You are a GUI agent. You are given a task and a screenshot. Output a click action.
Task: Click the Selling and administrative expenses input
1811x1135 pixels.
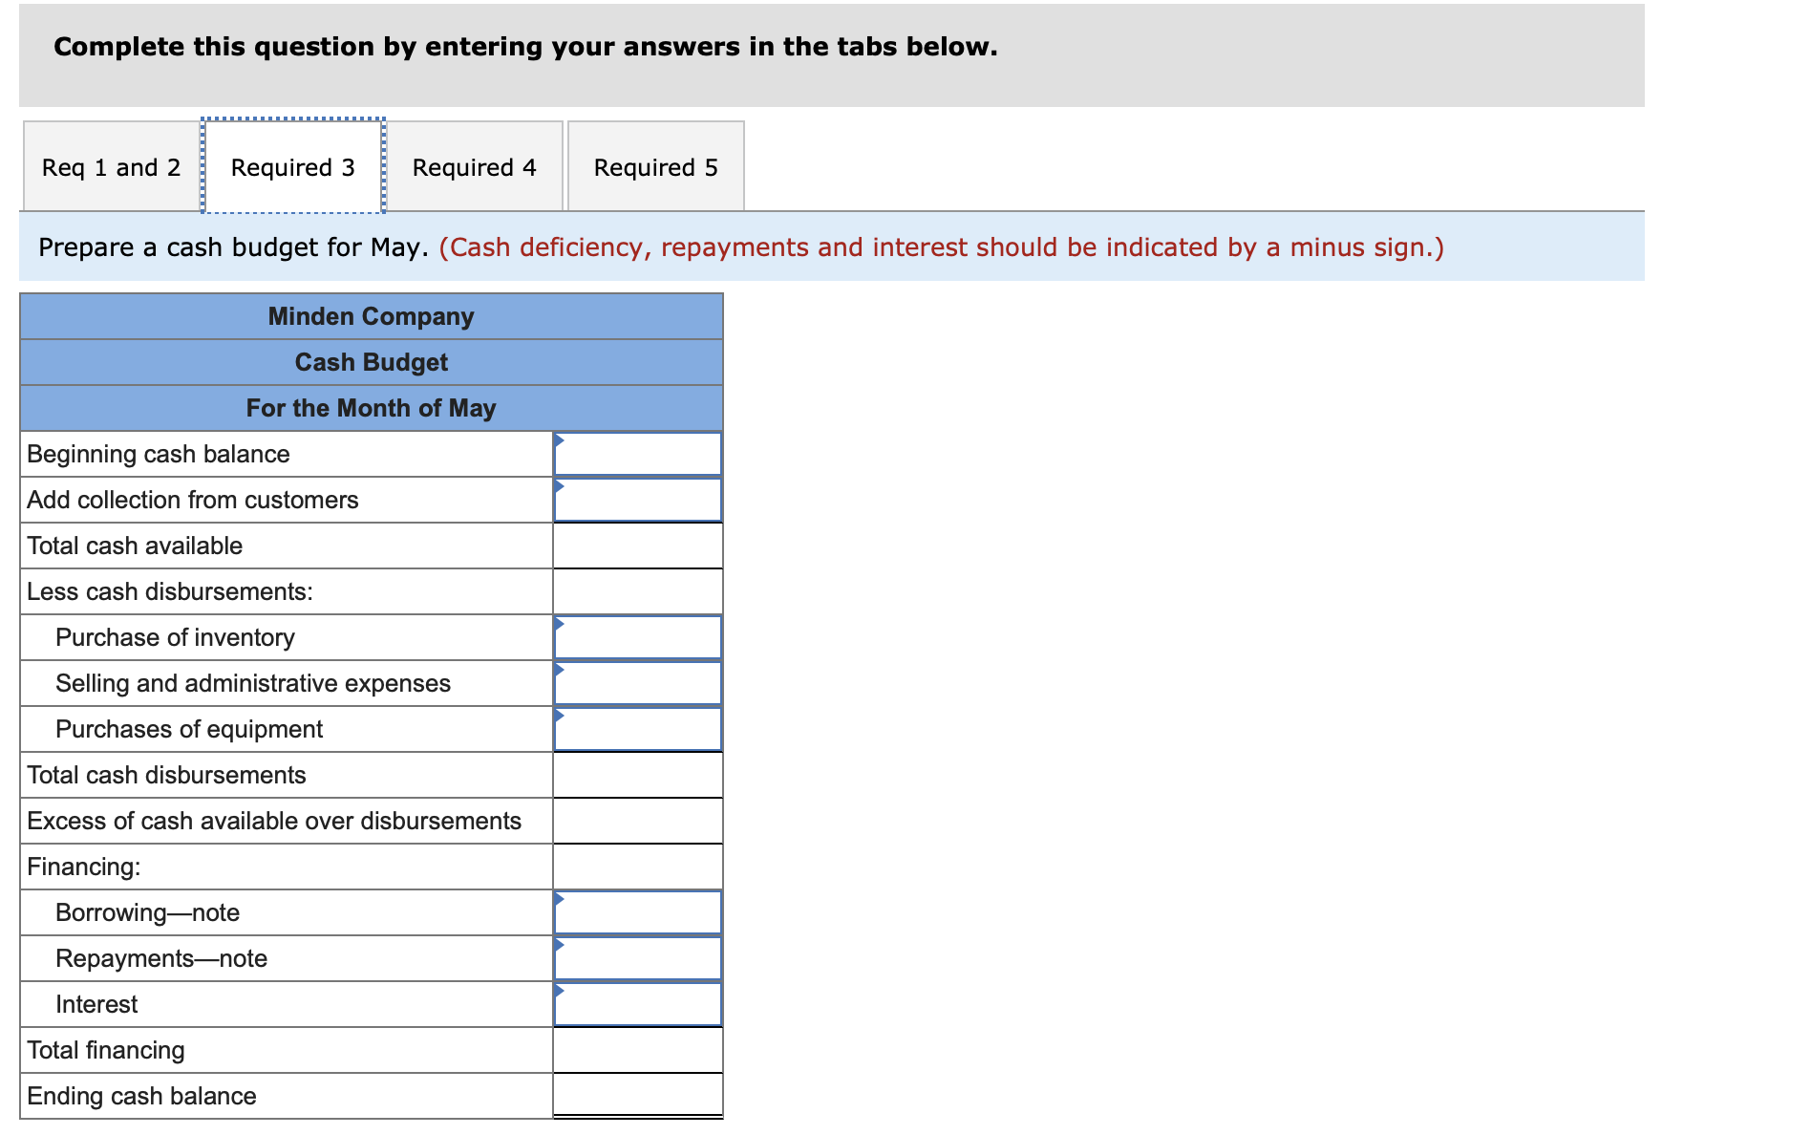point(638,683)
